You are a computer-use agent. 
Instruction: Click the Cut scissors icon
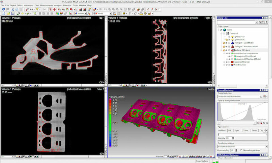pos(13,9)
